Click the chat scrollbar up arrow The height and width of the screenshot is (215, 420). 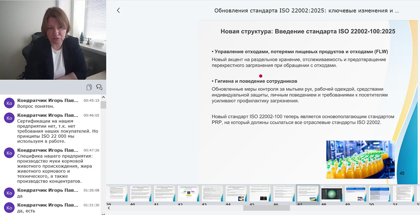coord(103,97)
